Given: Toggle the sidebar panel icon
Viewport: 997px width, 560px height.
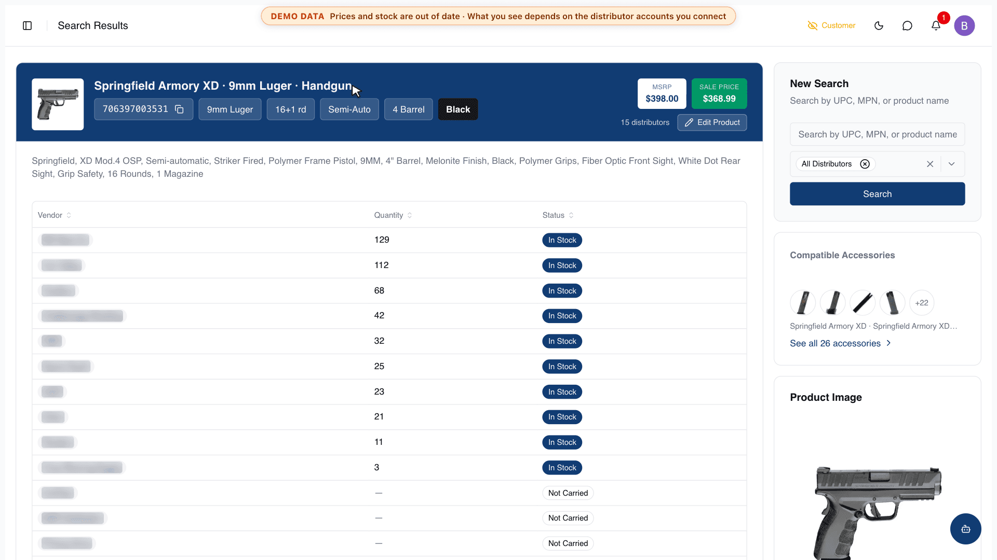Looking at the screenshot, I should click(28, 25).
